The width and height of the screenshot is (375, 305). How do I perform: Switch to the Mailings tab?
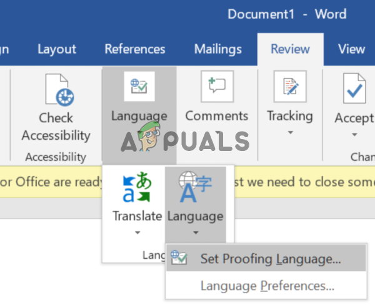coord(218,49)
